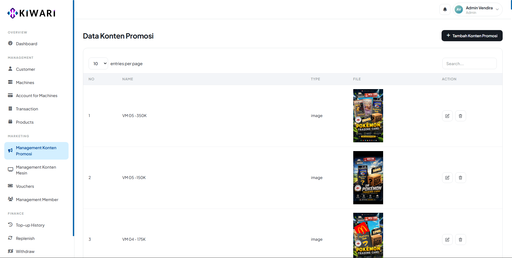The height and width of the screenshot is (258, 512).
Task: Edit the VM 05 - 150K promo
Action: point(447,178)
